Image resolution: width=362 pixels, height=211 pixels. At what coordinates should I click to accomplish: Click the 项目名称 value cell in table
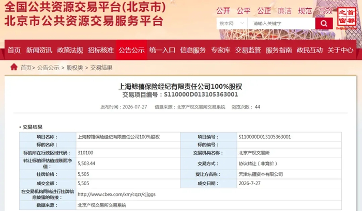click(128, 137)
